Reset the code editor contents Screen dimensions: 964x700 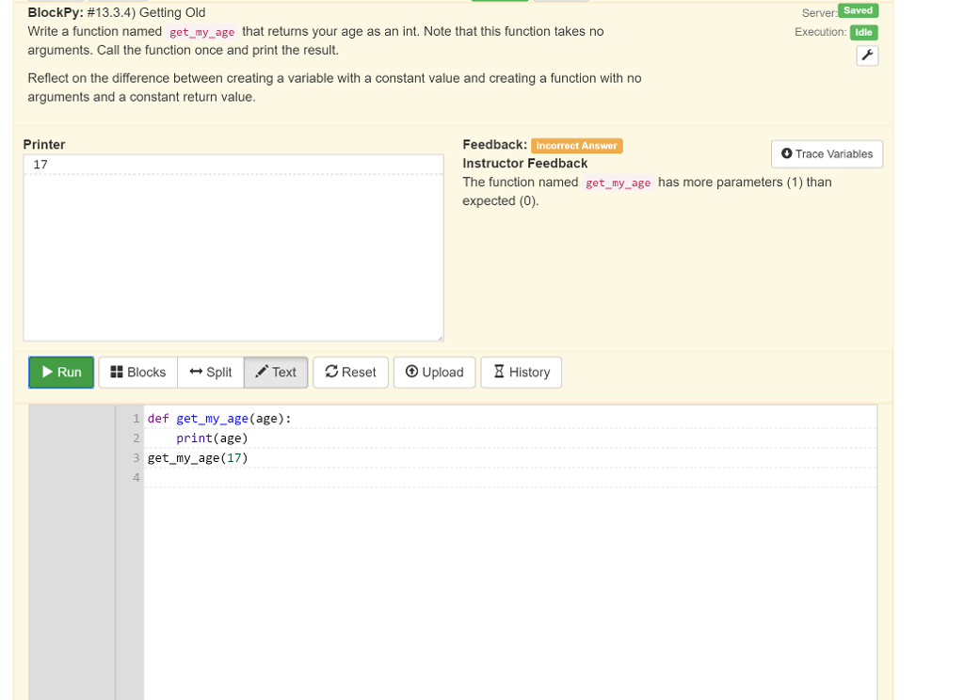click(x=349, y=372)
